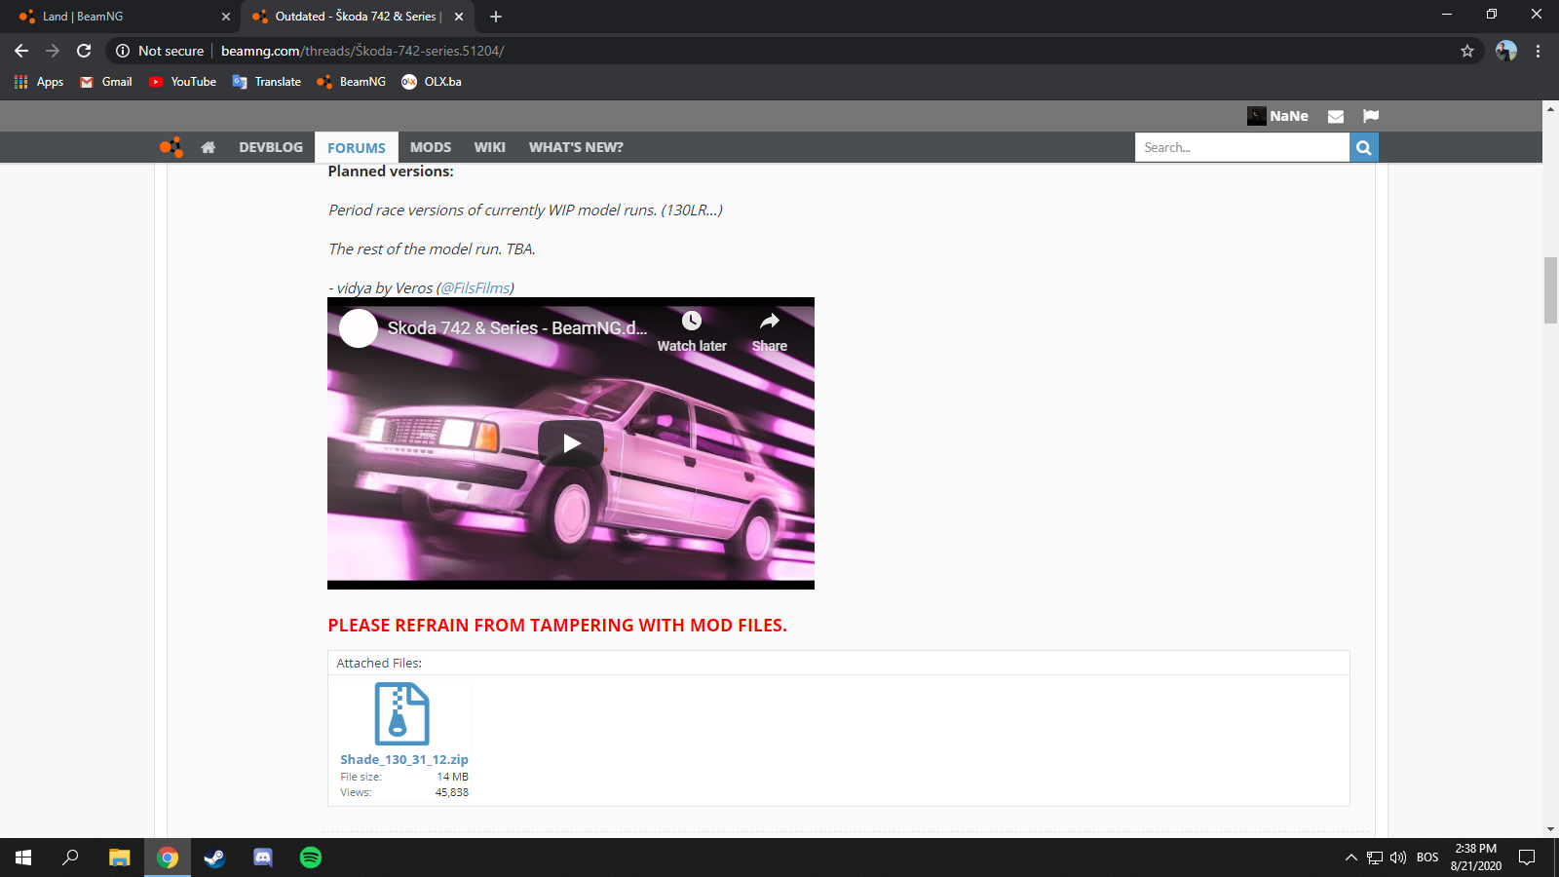
Task: Open Chrome profile avatar
Action: click(1506, 51)
